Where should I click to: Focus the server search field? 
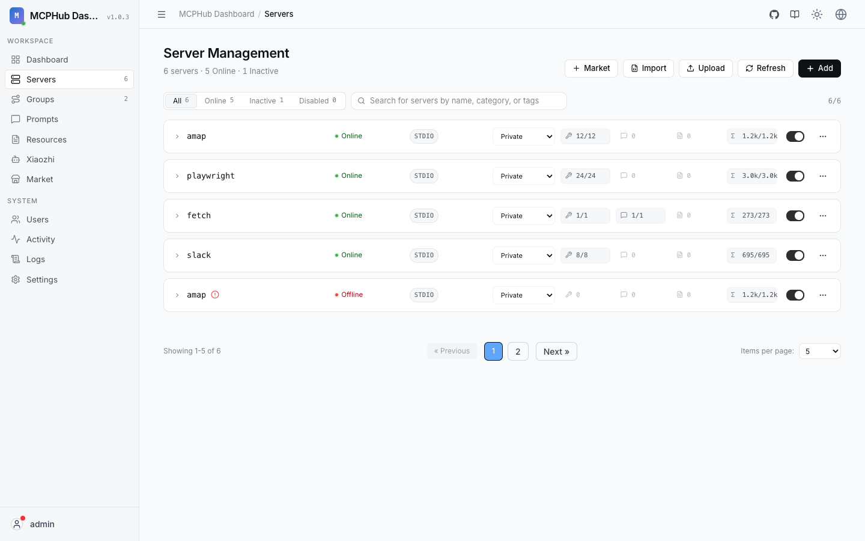click(459, 101)
